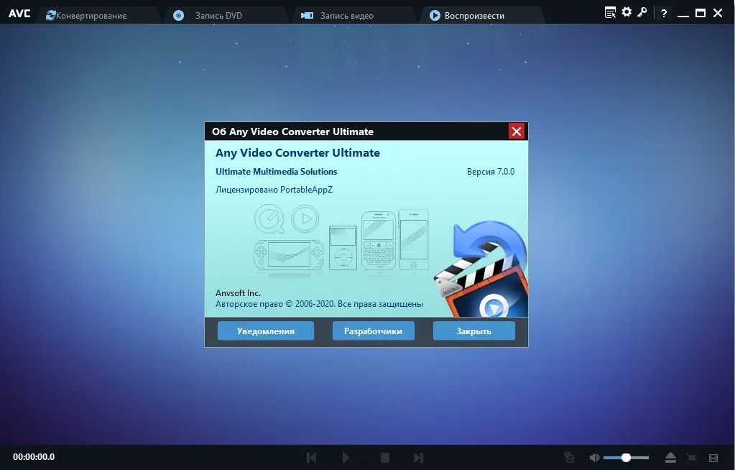
Task: Open the playlist film strip icon
Action: click(x=713, y=457)
